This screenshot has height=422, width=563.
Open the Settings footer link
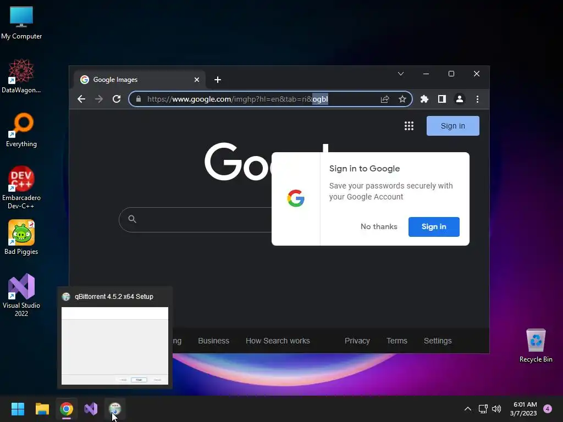(x=438, y=341)
